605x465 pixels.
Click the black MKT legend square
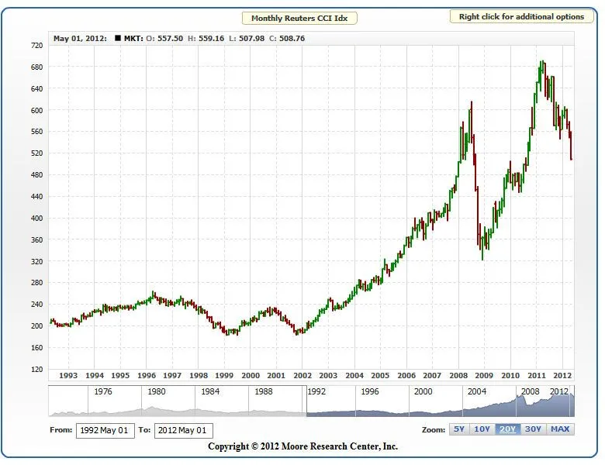117,37
